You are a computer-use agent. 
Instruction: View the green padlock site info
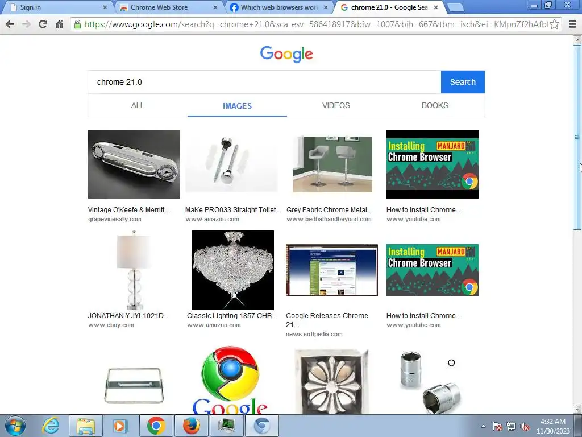(77, 24)
